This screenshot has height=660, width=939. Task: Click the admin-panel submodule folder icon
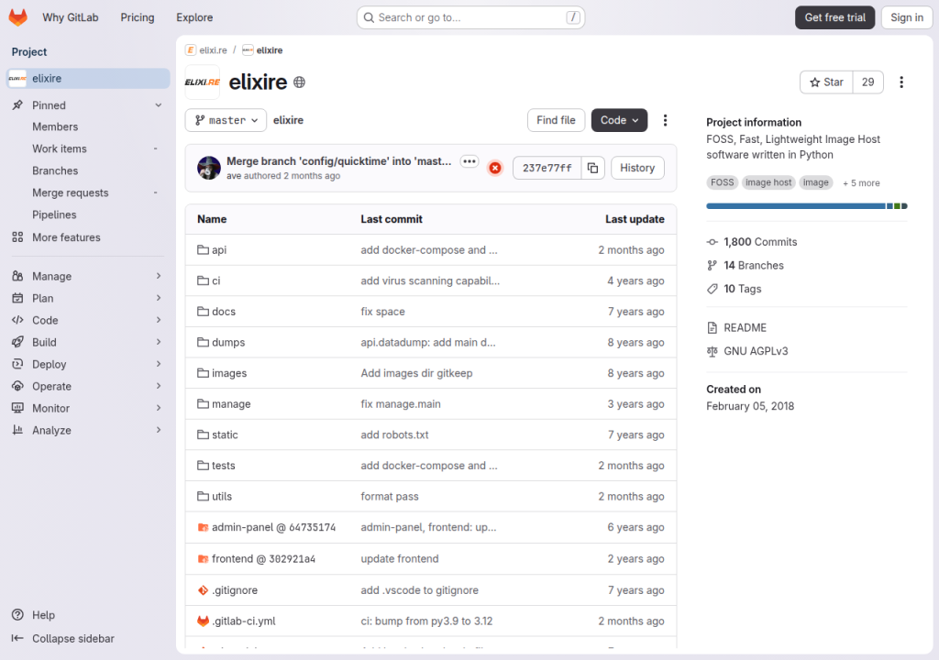[203, 528]
